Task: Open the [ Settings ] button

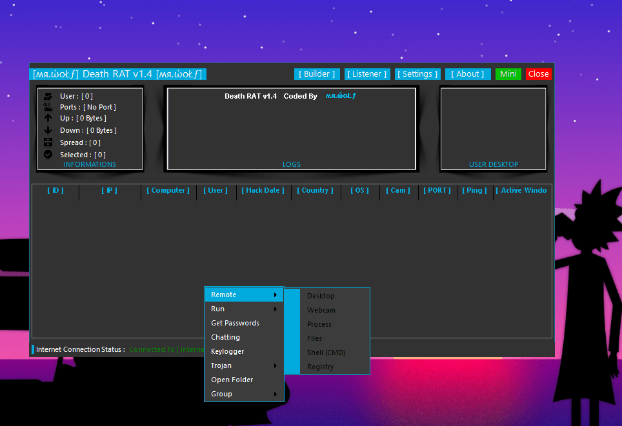Action: pyautogui.click(x=417, y=74)
